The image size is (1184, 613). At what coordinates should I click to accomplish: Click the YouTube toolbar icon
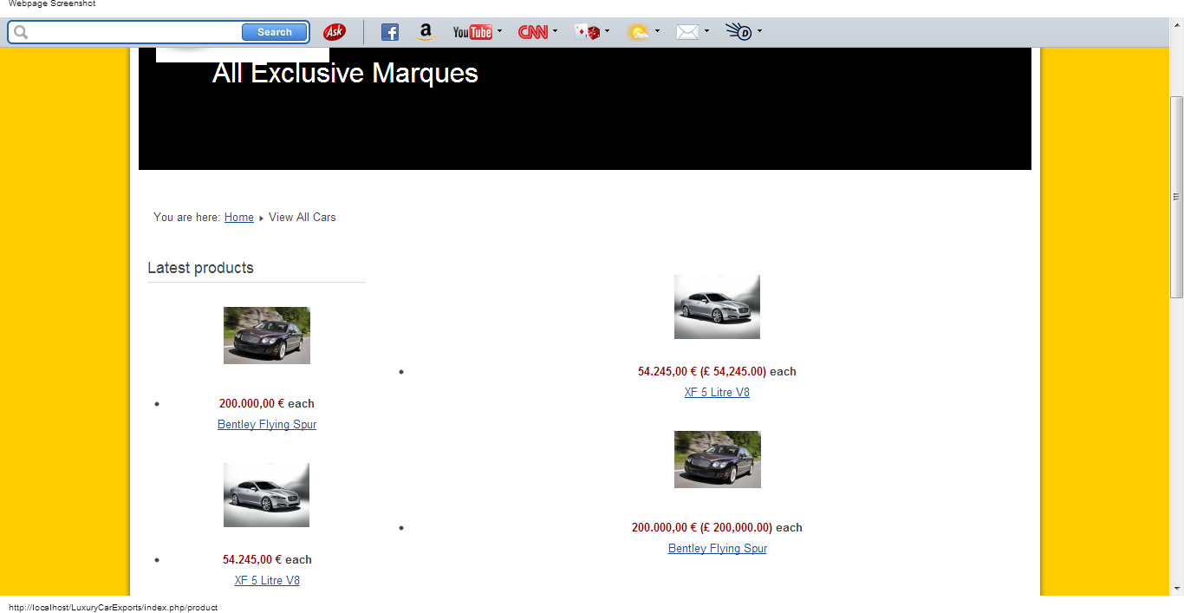point(472,32)
